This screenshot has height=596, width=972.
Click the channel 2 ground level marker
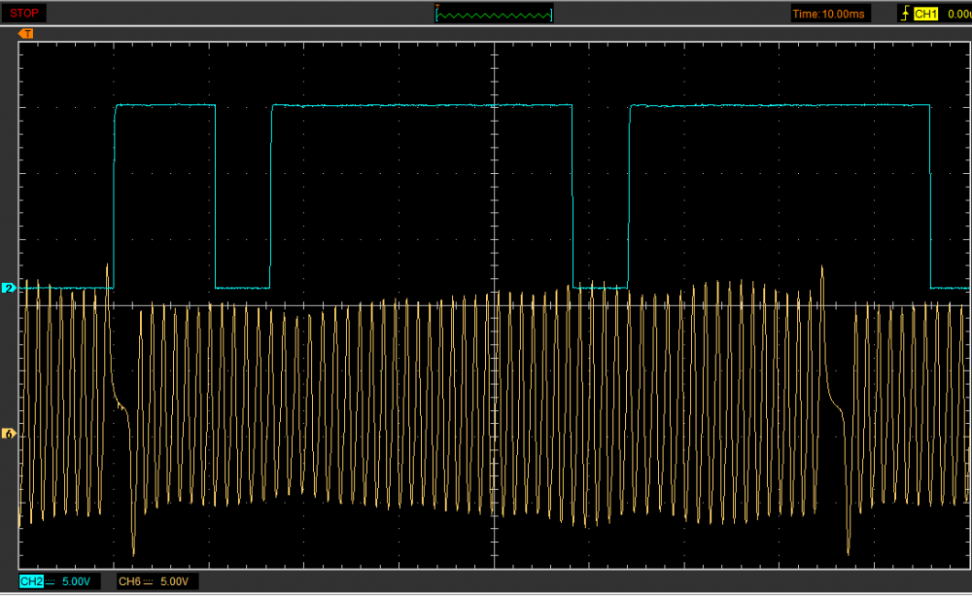8,289
